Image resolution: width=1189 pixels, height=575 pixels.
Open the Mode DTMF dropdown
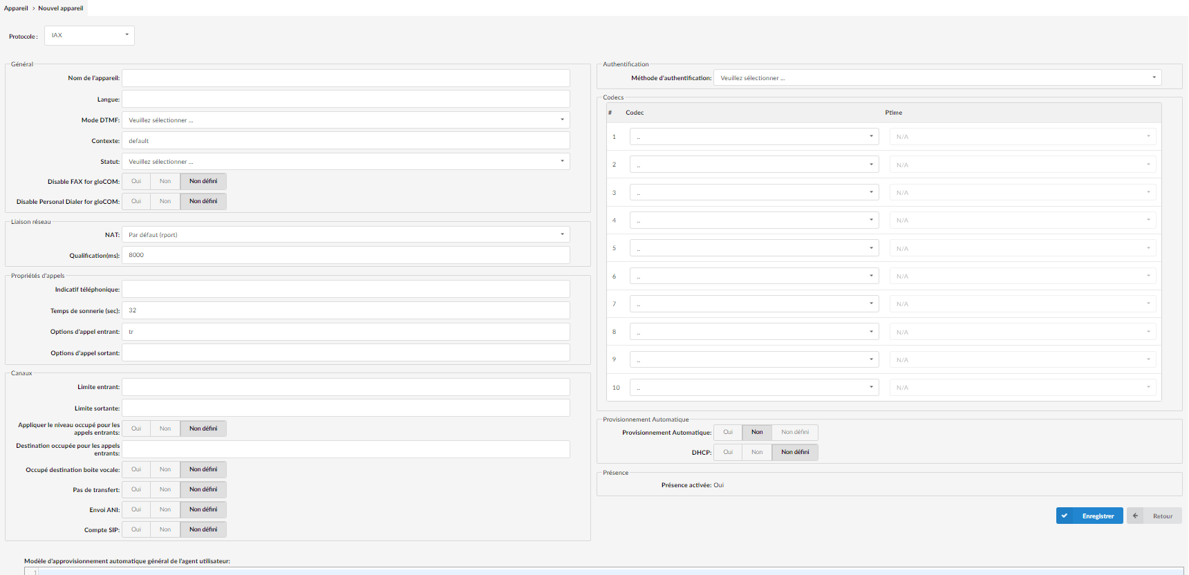point(346,120)
